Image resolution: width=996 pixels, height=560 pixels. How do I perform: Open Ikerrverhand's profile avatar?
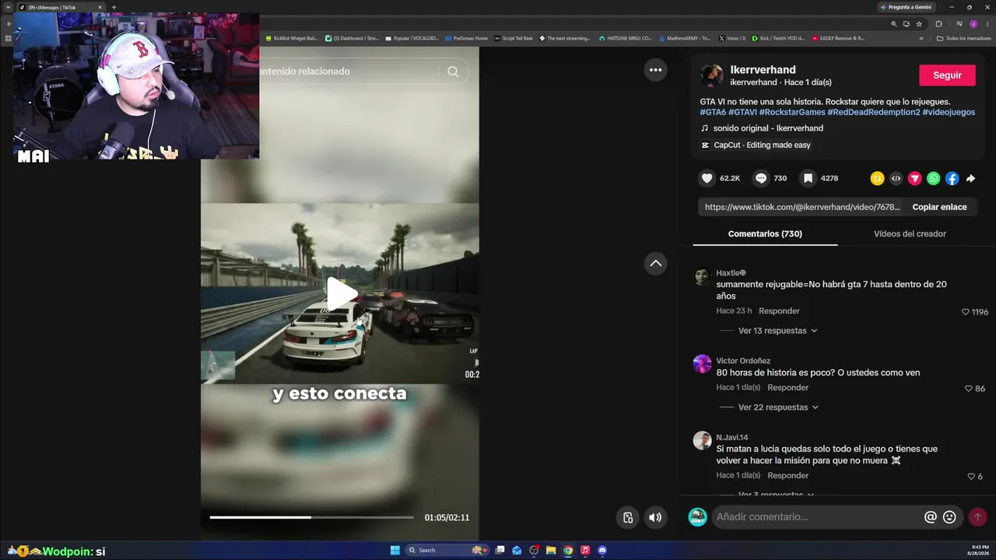pos(711,75)
